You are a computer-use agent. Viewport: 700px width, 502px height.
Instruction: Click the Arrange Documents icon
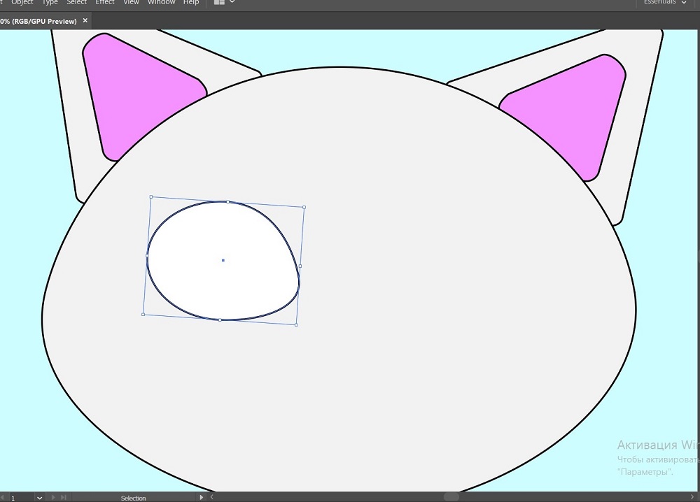click(220, 3)
